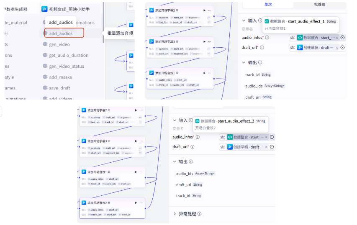Screen dimensions: 357x225
Task: Select the highlighted add_audios plugin row
Action: click(x=71, y=33)
